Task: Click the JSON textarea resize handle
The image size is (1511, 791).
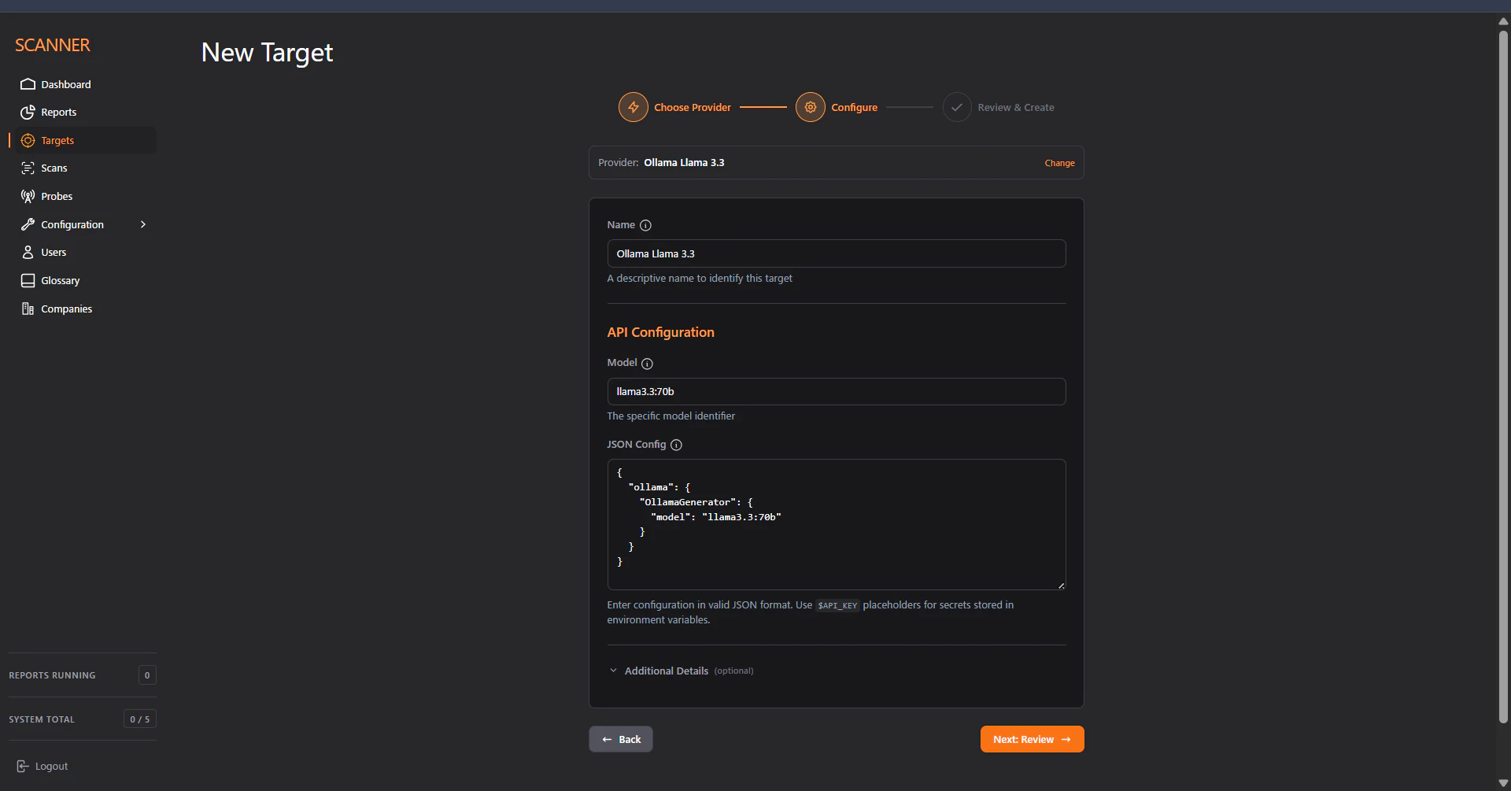Action: [x=1061, y=585]
